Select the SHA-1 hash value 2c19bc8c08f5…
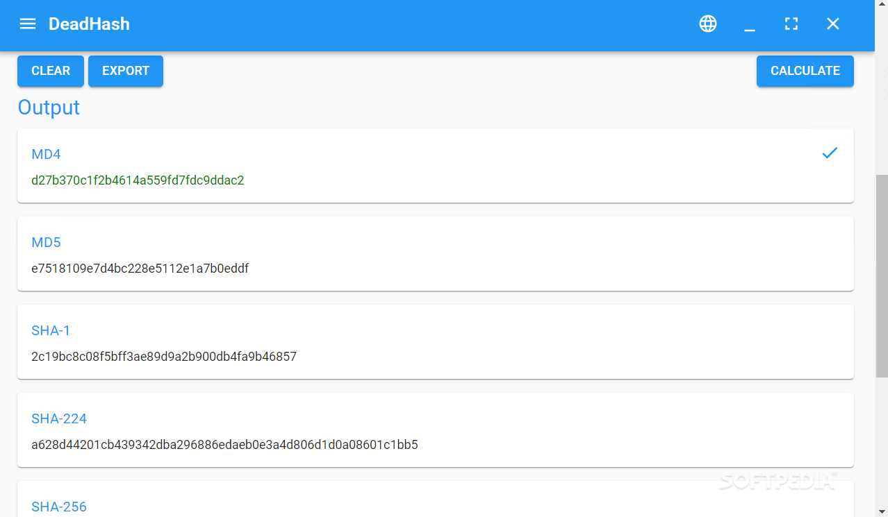888x517 pixels. pyautogui.click(x=164, y=357)
